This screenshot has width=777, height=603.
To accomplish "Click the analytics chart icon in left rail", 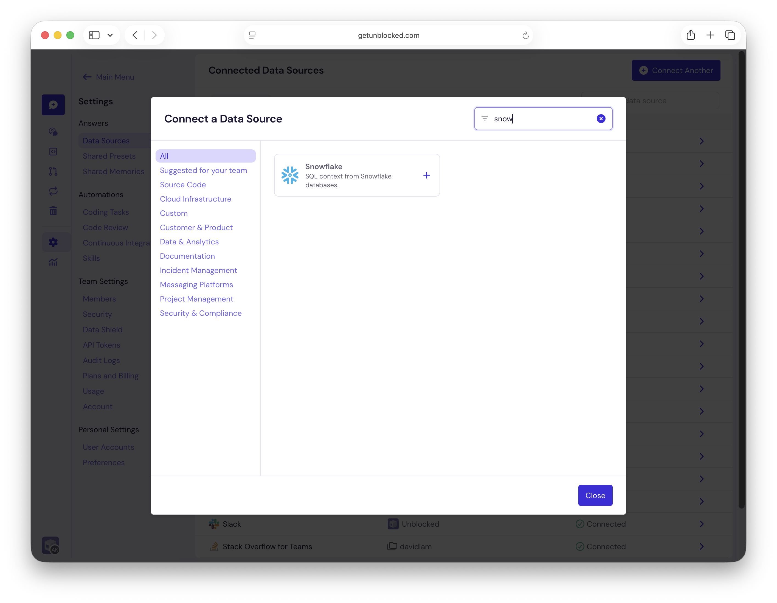I will click(x=53, y=262).
